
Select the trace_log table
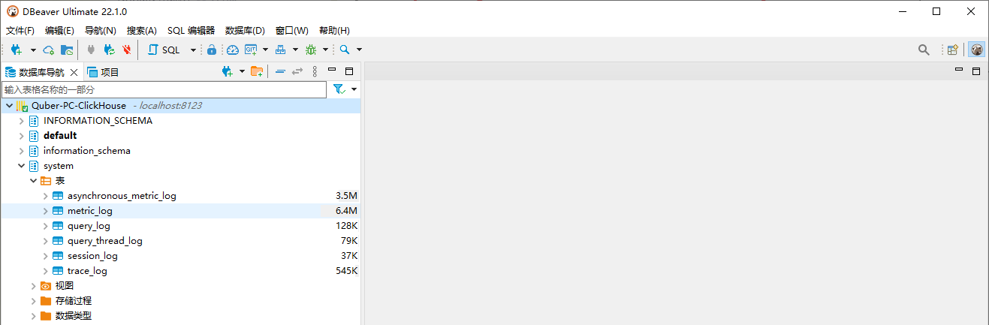(87, 271)
